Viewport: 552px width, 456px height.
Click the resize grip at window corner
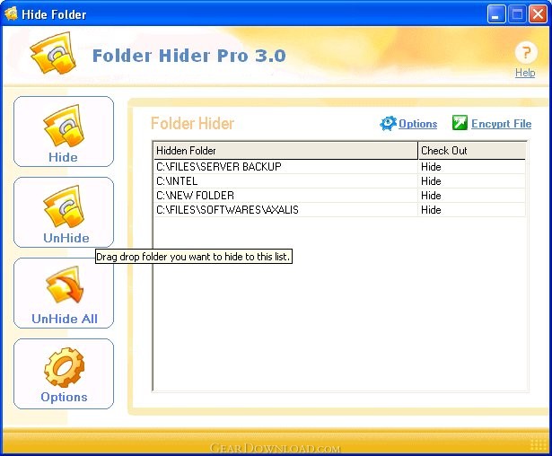pyautogui.click(x=539, y=444)
